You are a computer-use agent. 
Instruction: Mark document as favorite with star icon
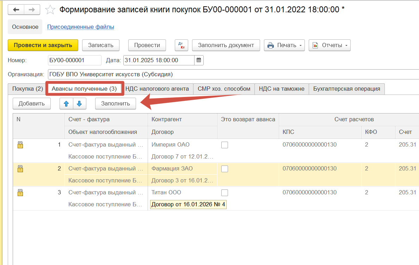pos(50,10)
